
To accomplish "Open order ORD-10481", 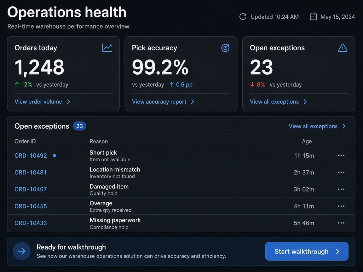I will pos(31,173).
